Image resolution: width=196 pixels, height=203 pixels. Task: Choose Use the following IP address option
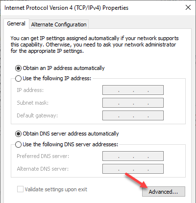[x=18, y=78]
